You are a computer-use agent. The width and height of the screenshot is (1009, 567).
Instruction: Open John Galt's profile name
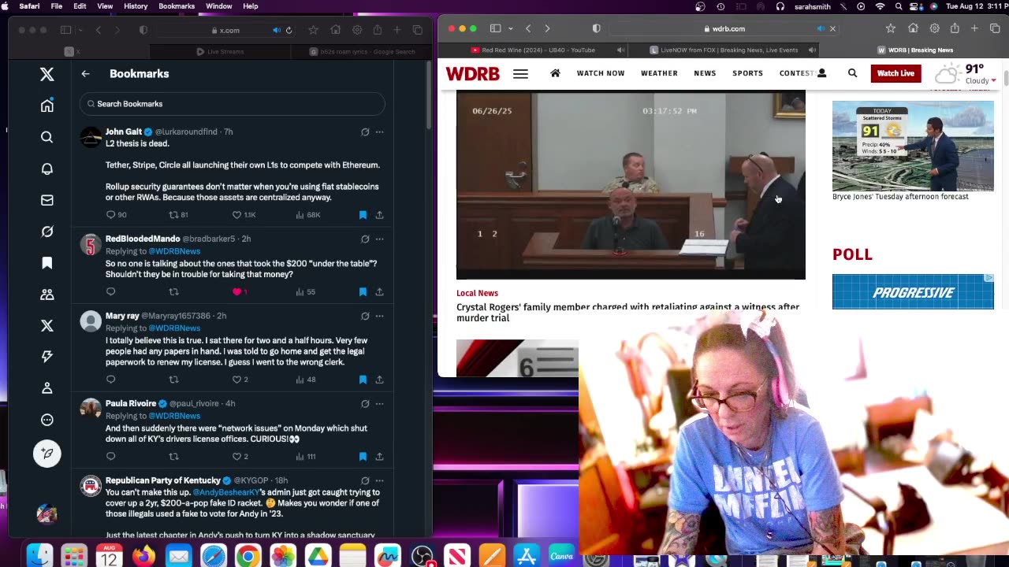(x=124, y=132)
